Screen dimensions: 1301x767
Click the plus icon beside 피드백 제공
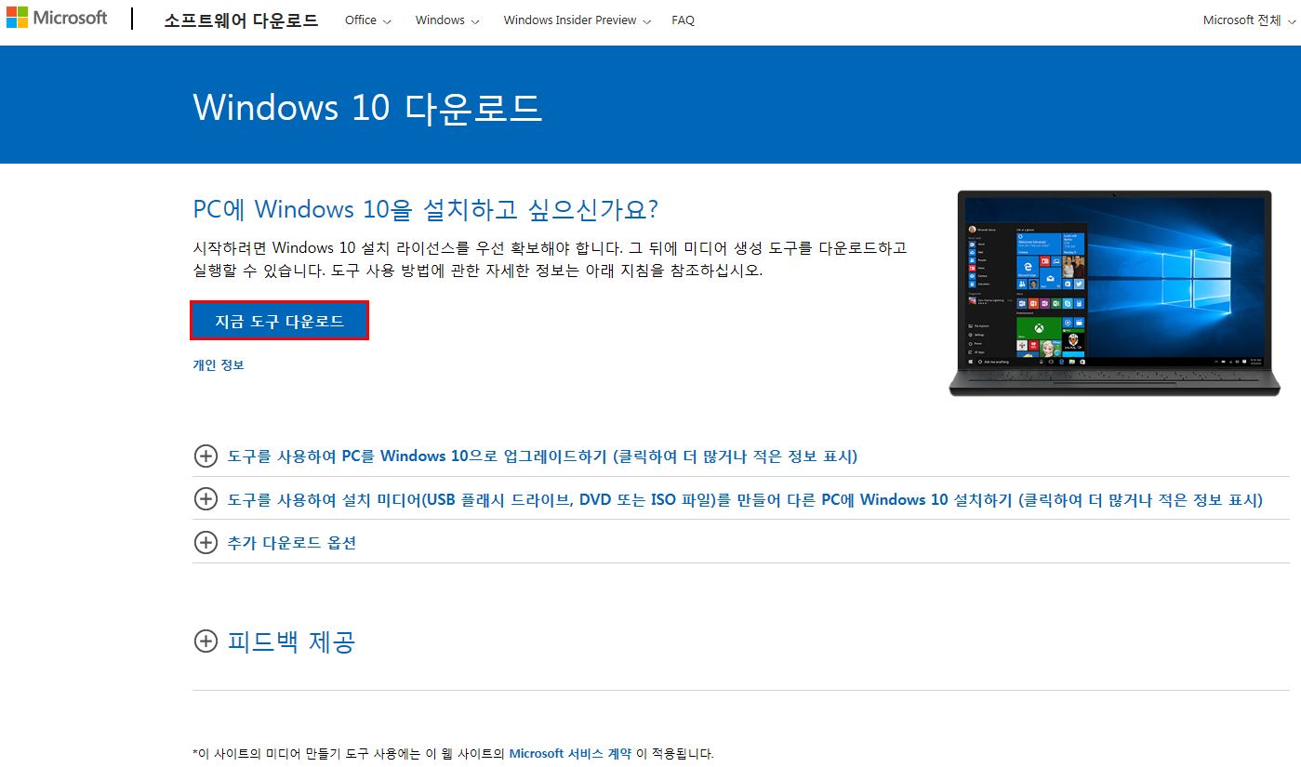point(205,641)
